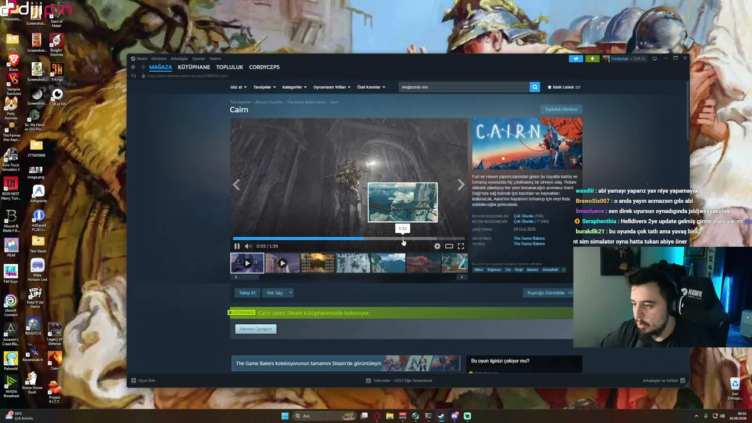Click the left arrow of thumbnail strip
Image resolution: width=752 pixels, height=423 pixels.
click(x=236, y=277)
